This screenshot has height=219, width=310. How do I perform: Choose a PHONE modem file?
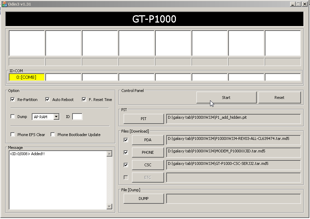click(x=148, y=152)
